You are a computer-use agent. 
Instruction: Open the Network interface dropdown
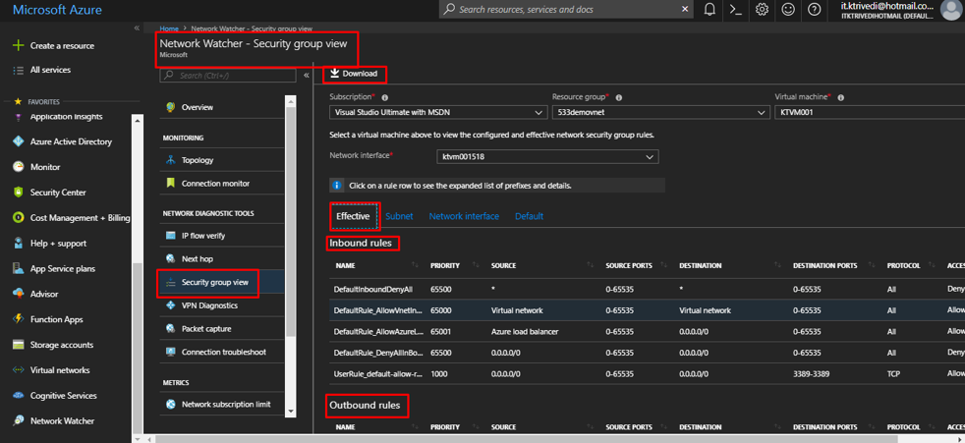click(x=547, y=157)
